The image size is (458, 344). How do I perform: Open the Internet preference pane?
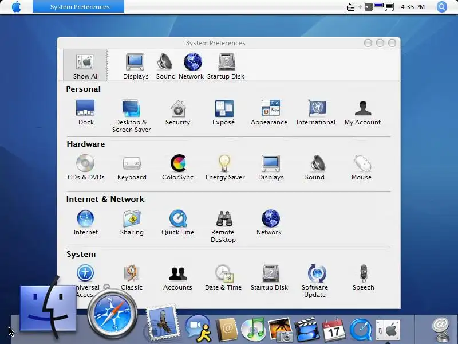click(85, 222)
